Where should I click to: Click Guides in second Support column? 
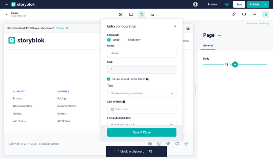pyautogui.click(x=61, y=114)
